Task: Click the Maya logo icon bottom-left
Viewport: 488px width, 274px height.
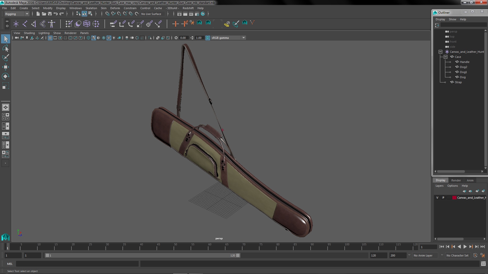Action: (x=6, y=237)
